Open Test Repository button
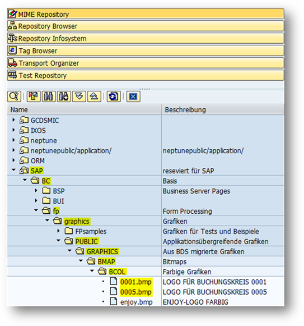 click(x=146, y=75)
